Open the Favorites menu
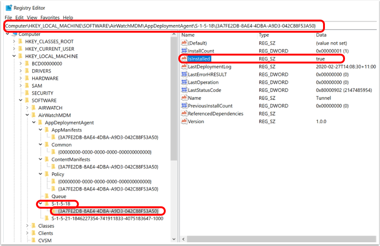Viewport: 380px width, 246px height. coord(50,17)
